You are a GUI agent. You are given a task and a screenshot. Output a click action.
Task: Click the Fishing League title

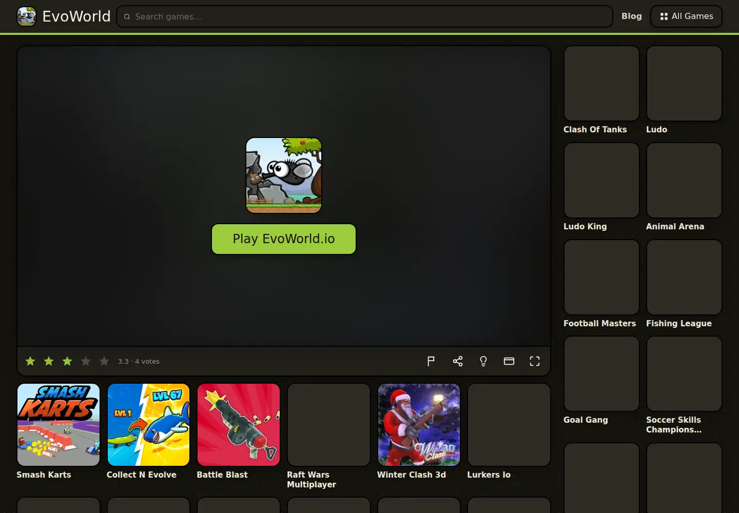[679, 324]
